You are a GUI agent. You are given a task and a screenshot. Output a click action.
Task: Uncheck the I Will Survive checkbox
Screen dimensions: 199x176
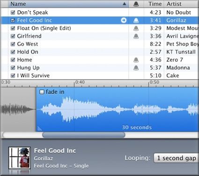point(13,76)
